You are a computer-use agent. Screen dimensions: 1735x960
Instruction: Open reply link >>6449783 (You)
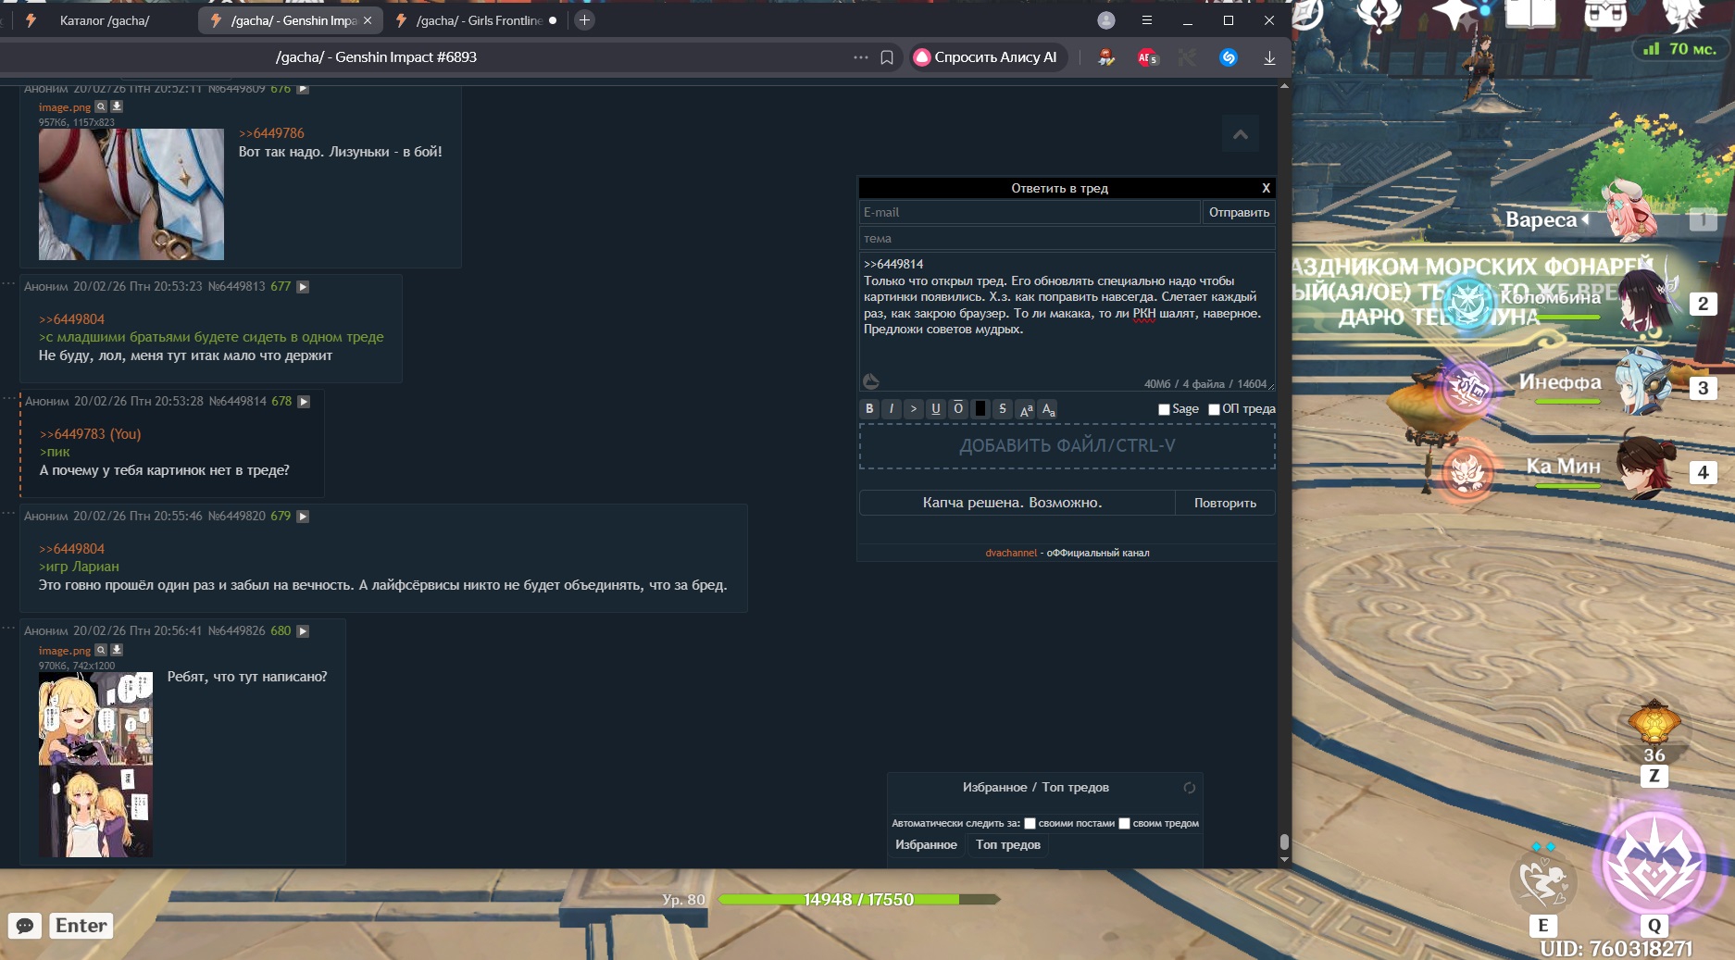coord(90,434)
